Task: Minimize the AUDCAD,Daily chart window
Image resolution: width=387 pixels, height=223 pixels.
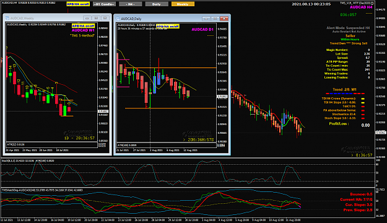Action: [206, 19]
